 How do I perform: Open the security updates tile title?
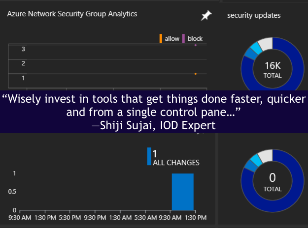pyautogui.click(x=254, y=15)
